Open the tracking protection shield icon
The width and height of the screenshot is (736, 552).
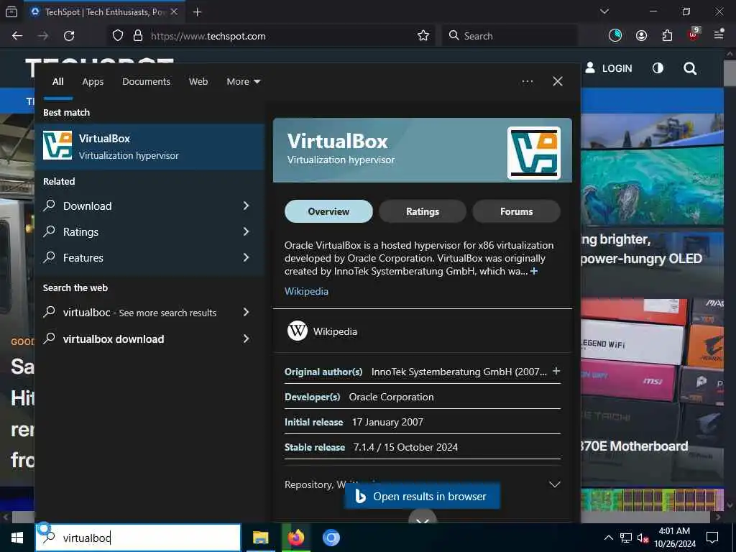tap(118, 36)
